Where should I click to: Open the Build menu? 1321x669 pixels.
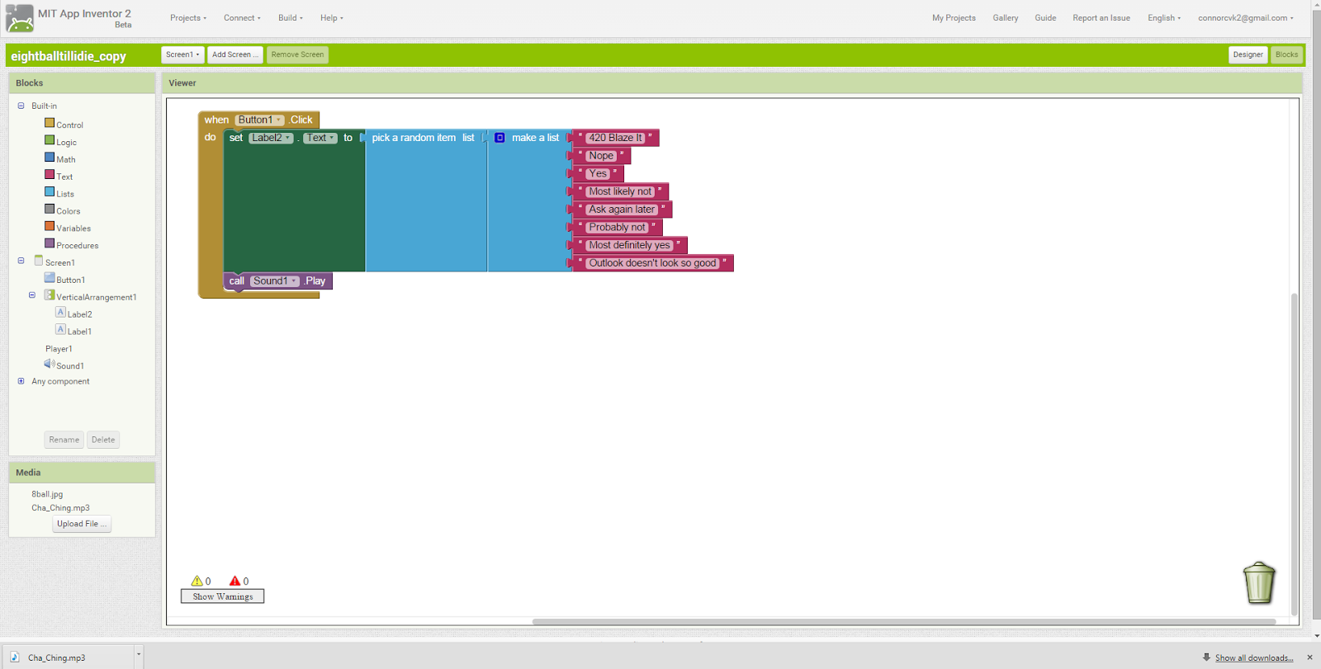(291, 18)
